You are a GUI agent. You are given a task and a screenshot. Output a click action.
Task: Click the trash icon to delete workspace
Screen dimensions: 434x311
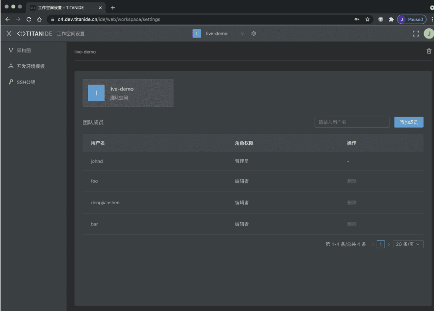click(x=429, y=51)
